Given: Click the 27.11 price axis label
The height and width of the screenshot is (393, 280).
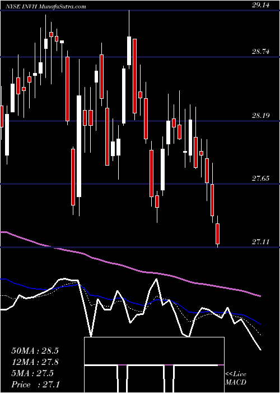Looking at the screenshot, I should tap(260, 242).
